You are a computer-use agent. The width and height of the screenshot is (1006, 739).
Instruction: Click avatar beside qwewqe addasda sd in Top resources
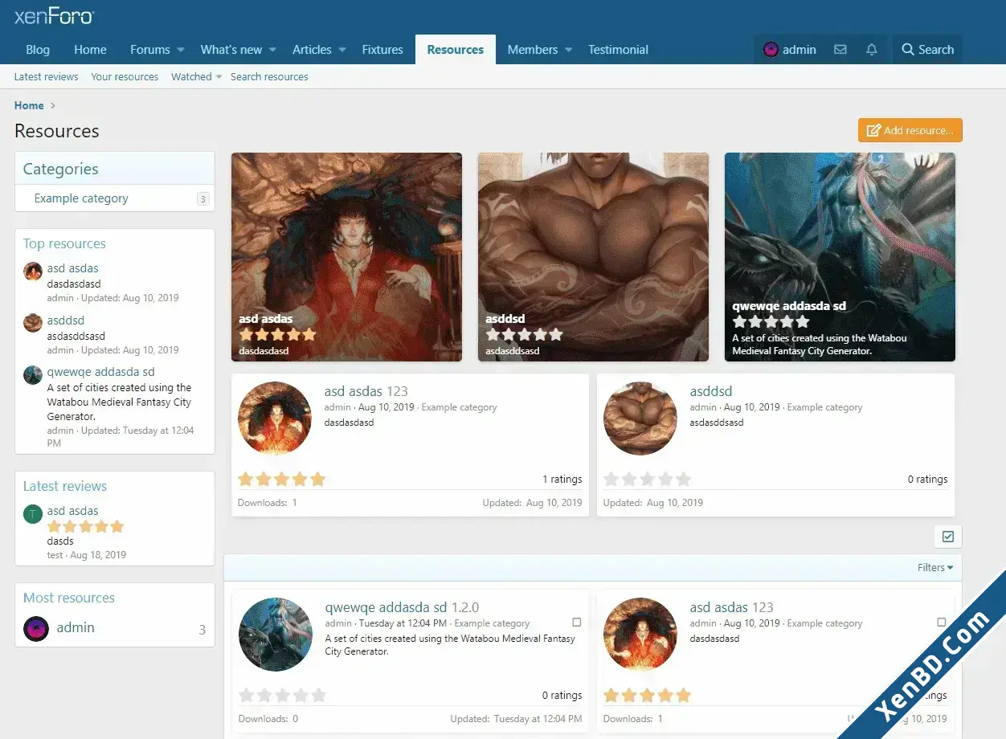(33, 375)
